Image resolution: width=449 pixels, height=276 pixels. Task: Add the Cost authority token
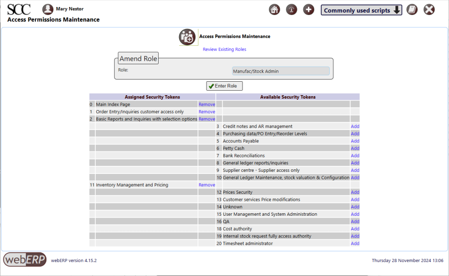355,229
